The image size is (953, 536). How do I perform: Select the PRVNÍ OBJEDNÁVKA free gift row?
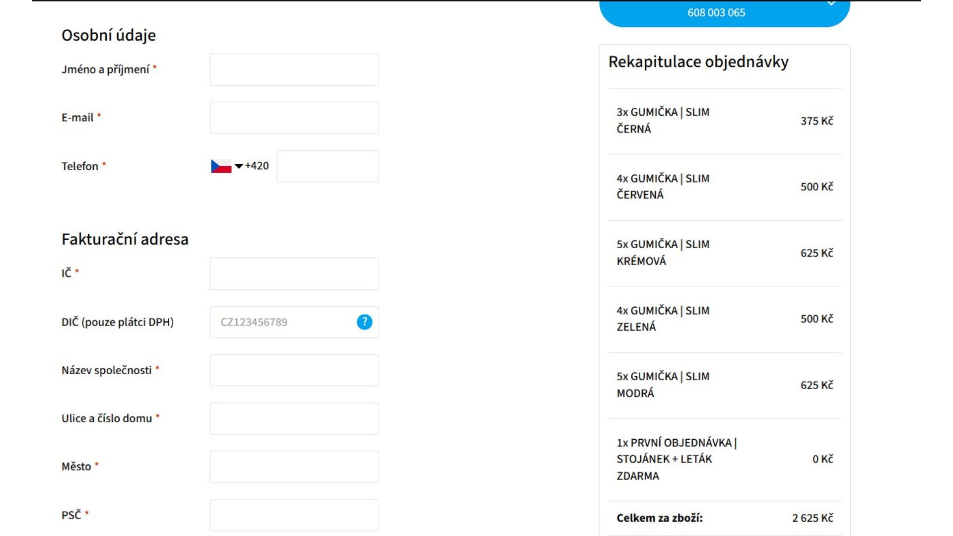722,459
